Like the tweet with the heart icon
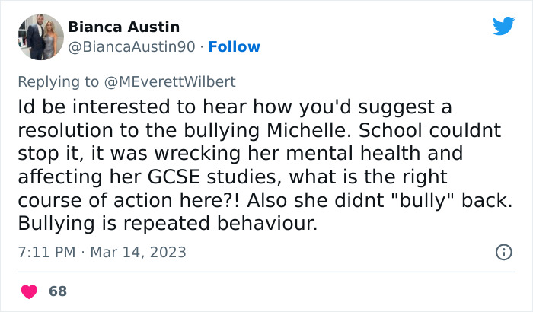 coord(28,291)
